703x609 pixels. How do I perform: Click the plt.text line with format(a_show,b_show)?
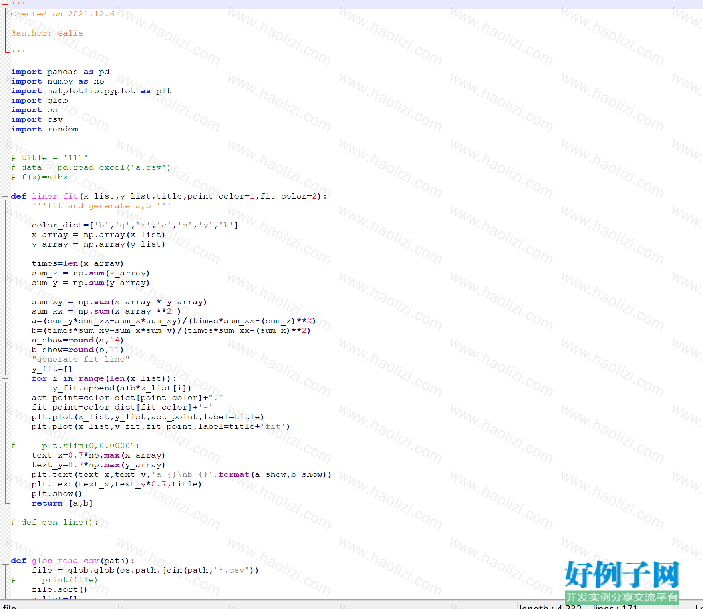[182, 474]
